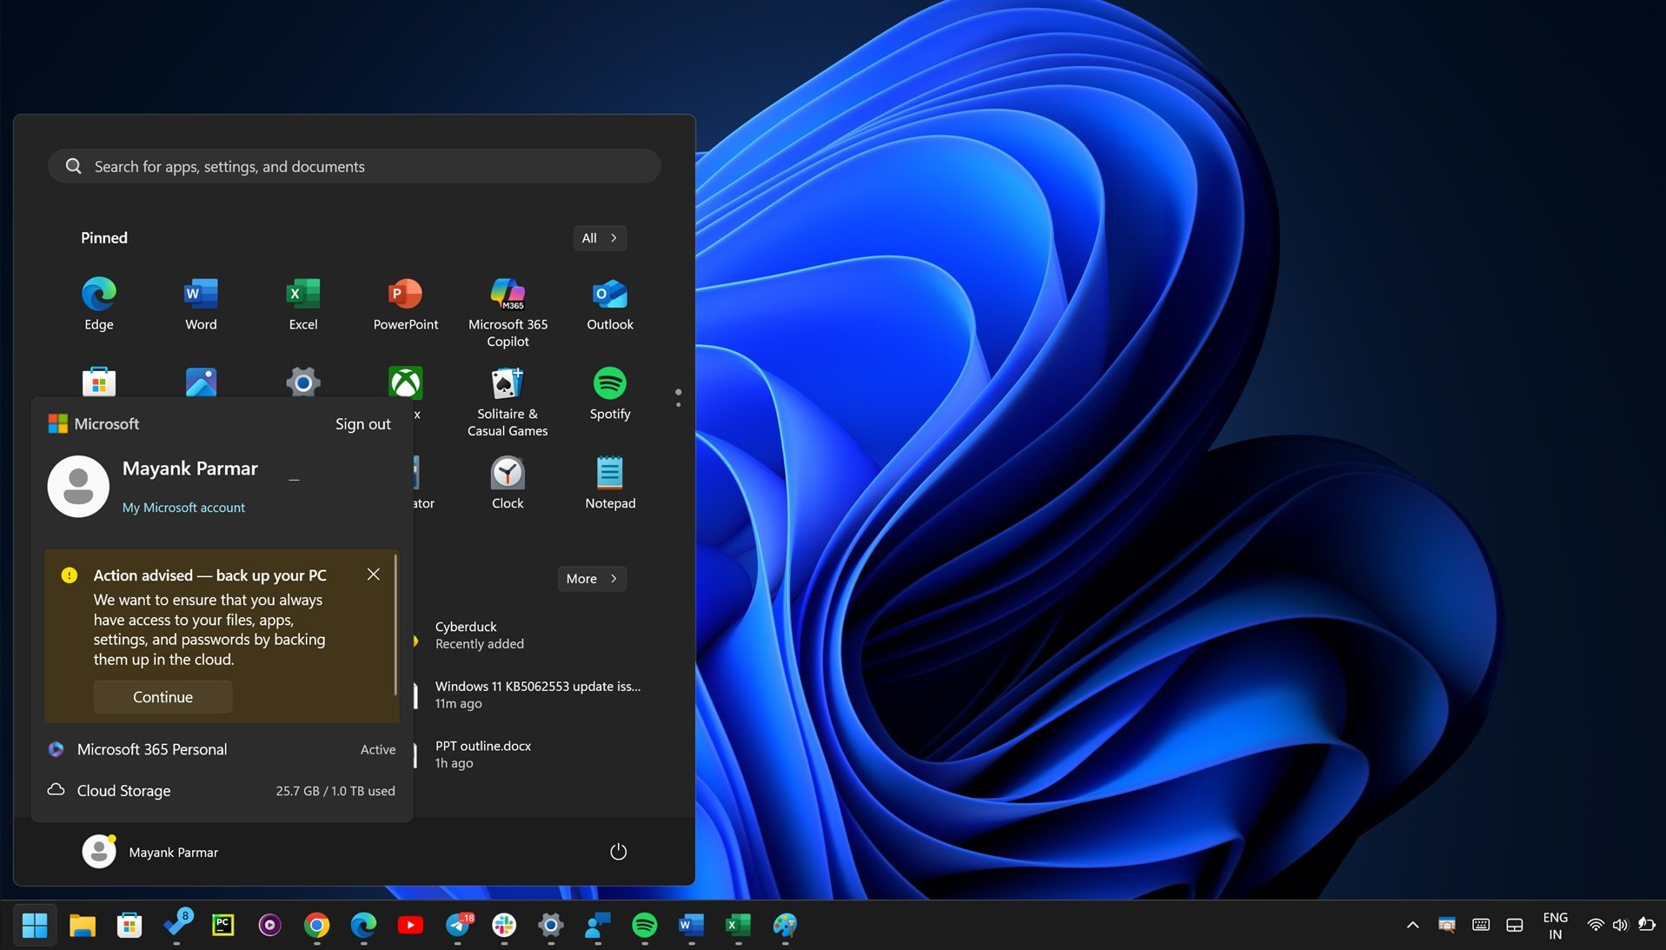Check Cloud Storage usage bar
This screenshot has width=1666, height=950.
(222, 790)
